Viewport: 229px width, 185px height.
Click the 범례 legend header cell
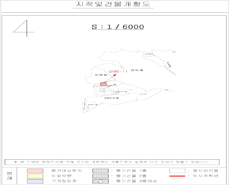click(10, 176)
